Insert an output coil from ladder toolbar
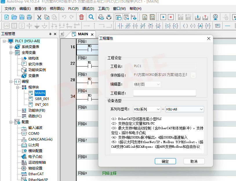 click(x=185, y=26)
